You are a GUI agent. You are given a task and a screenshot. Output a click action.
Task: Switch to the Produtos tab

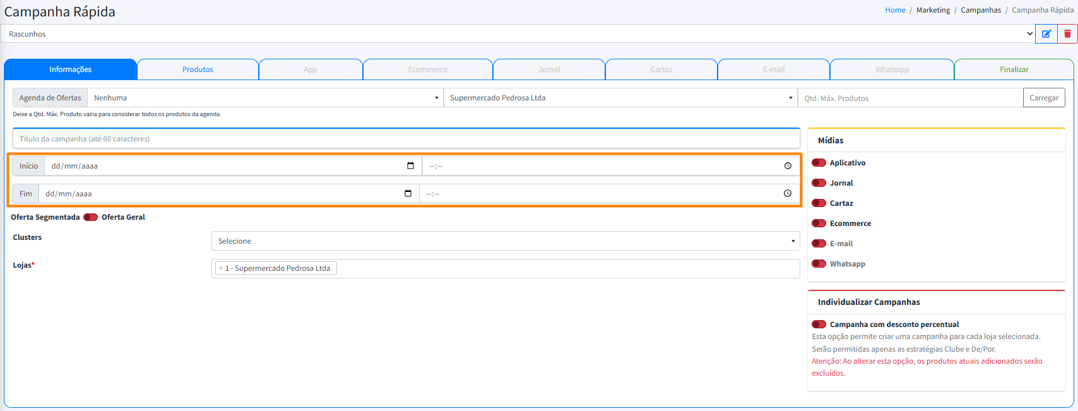coord(198,69)
